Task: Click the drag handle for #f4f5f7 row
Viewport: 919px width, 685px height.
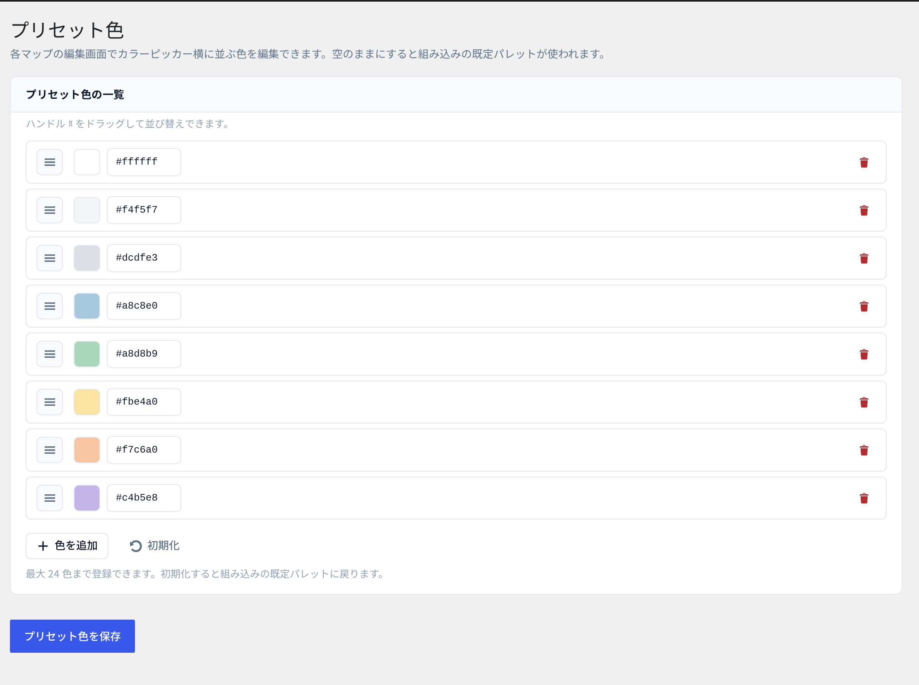Action: pos(50,210)
